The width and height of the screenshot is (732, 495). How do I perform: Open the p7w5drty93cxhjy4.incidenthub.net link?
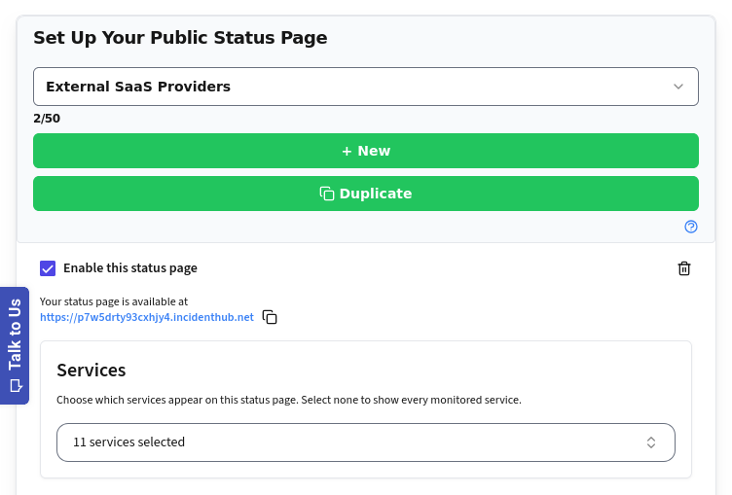pyautogui.click(x=147, y=317)
